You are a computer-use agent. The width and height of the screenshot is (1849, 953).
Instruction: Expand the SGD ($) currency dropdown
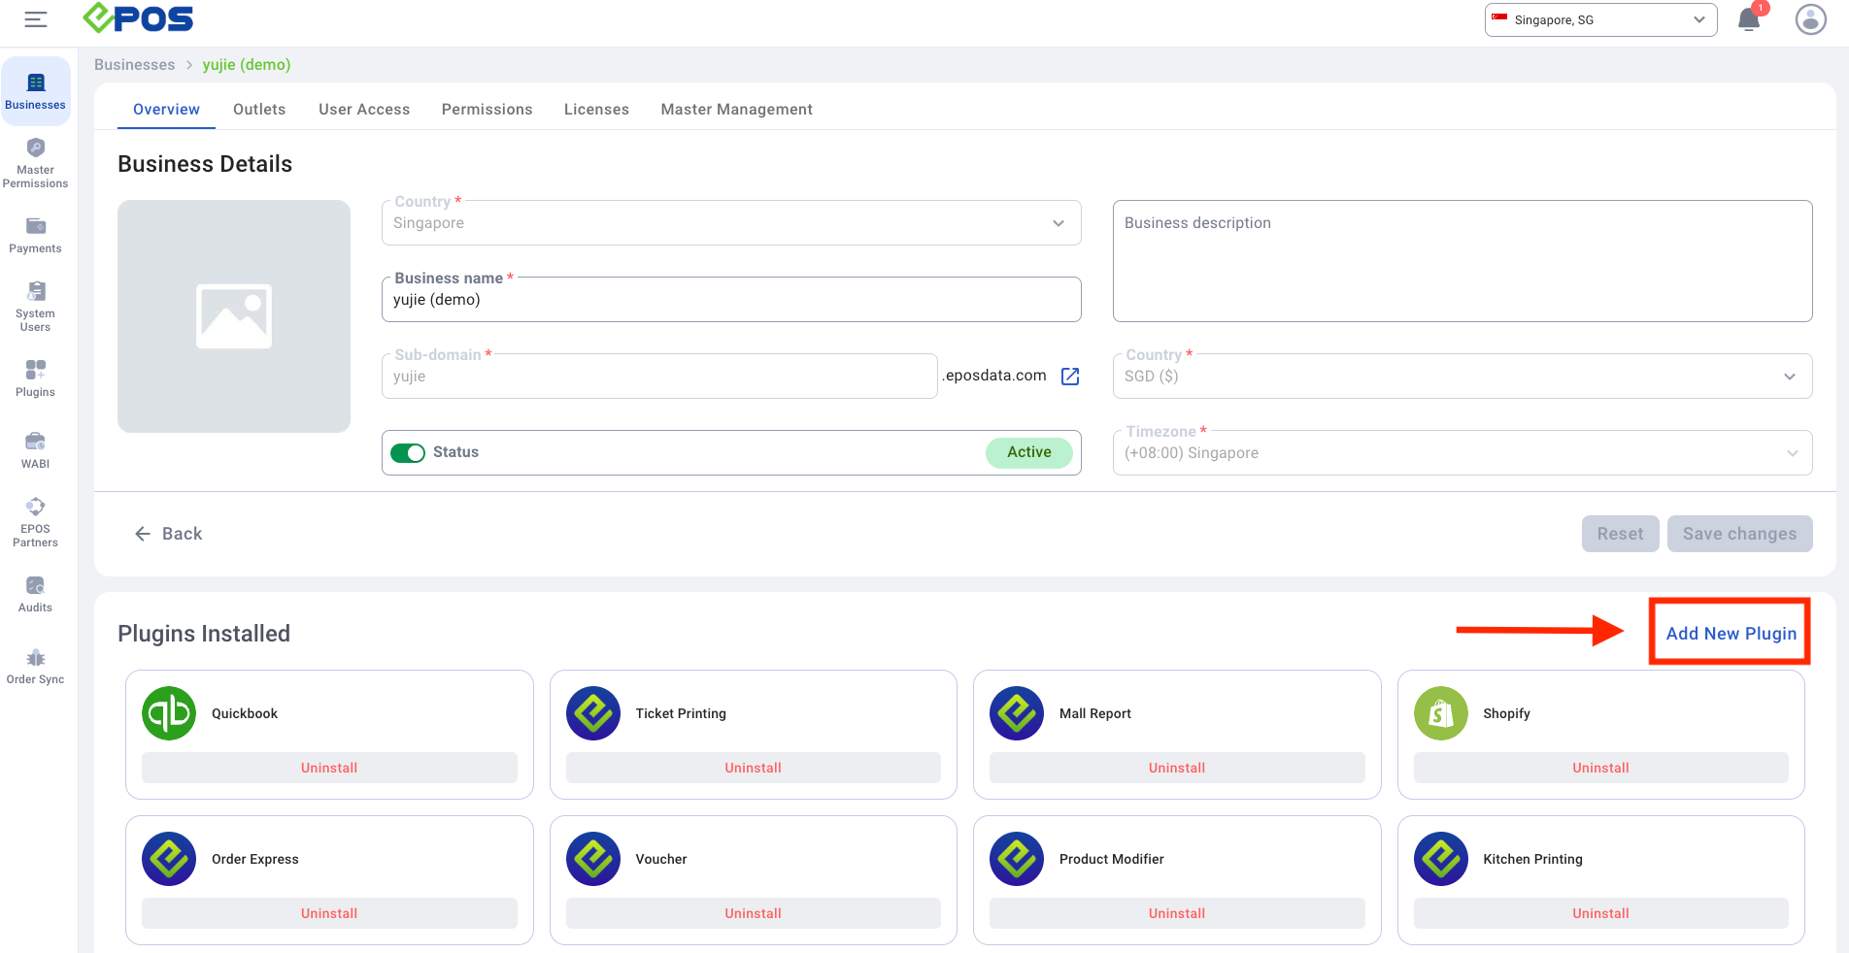pyautogui.click(x=1462, y=377)
